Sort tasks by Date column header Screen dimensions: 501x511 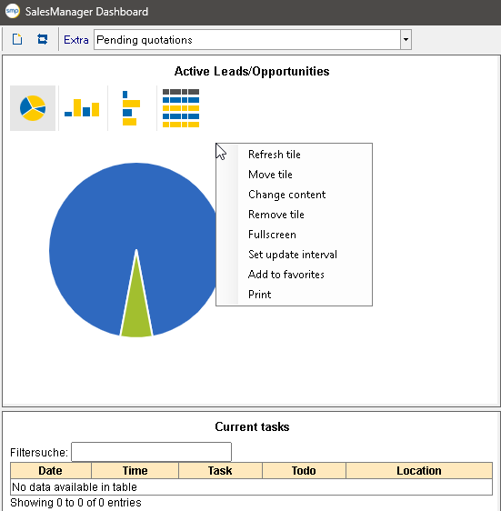pos(51,471)
